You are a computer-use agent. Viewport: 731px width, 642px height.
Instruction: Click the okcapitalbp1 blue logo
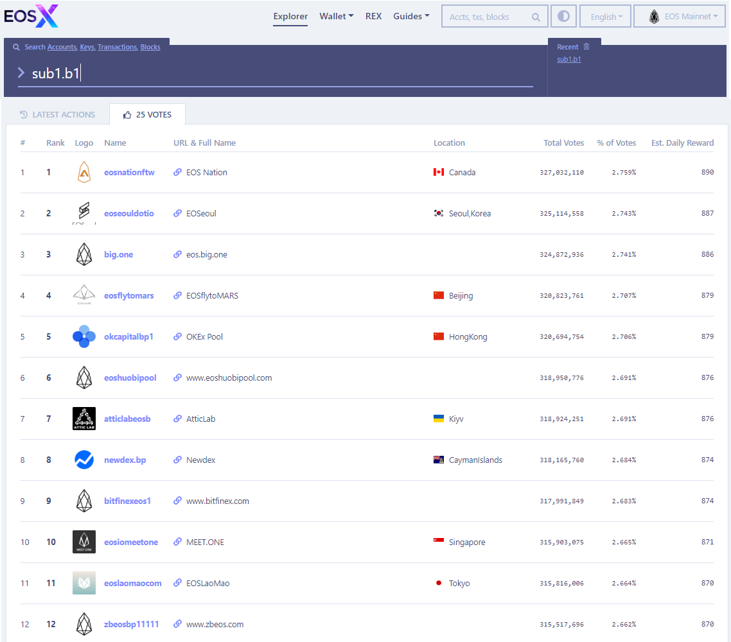84,336
